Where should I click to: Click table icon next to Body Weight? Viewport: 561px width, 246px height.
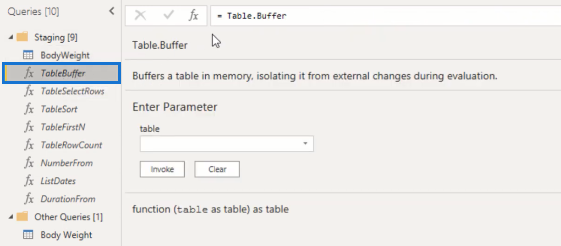(28, 235)
